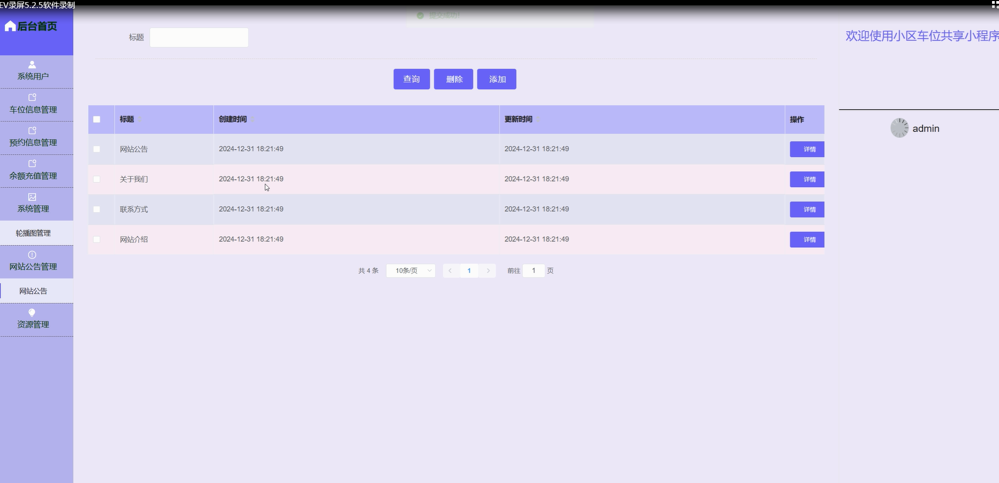Collapse 网站公告管理 menu
The width and height of the screenshot is (999, 483).
[x=36, y=262]
